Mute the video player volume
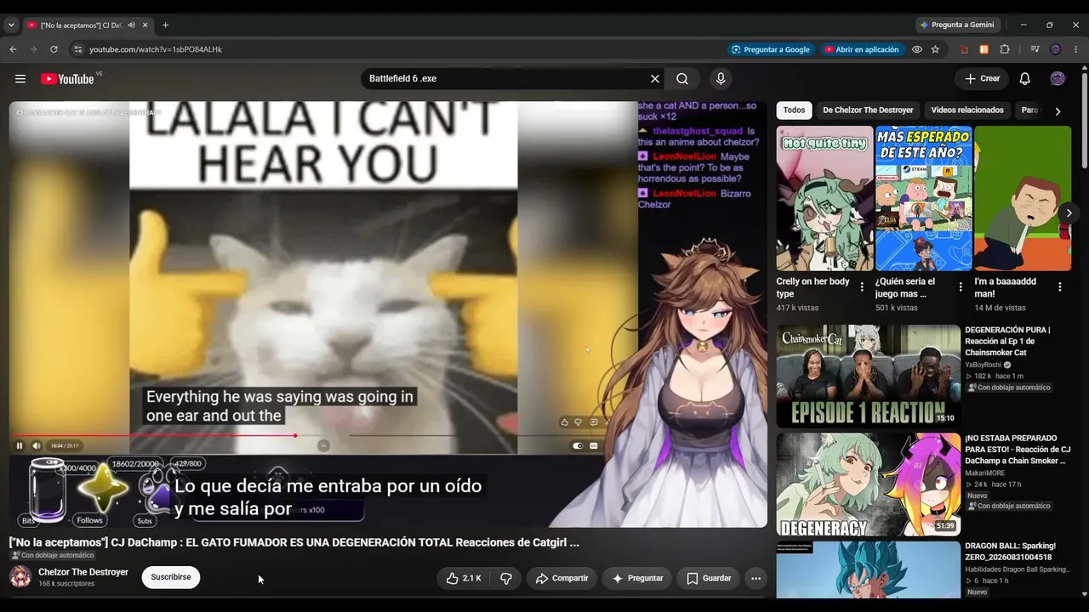The image size is (1089, 612). pos(37,445)
